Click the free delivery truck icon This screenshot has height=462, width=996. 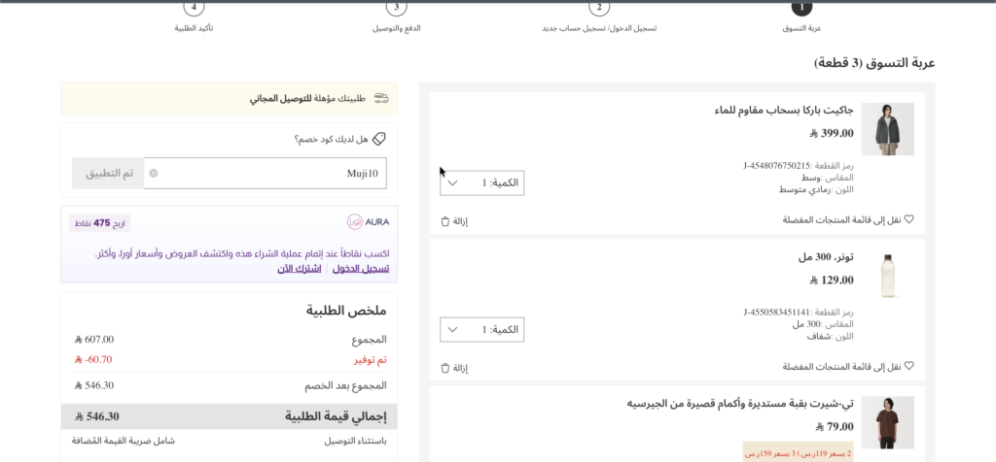tap(381, 98)
